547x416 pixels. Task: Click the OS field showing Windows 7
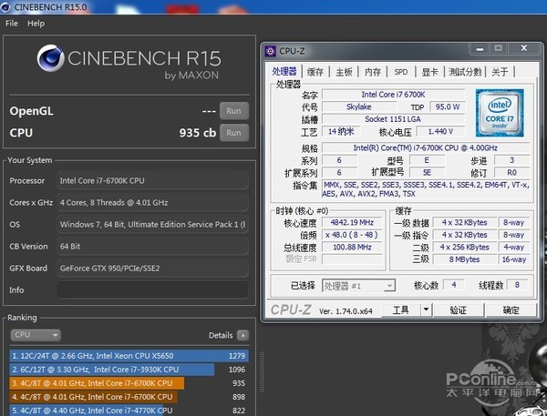click(153, 224)
